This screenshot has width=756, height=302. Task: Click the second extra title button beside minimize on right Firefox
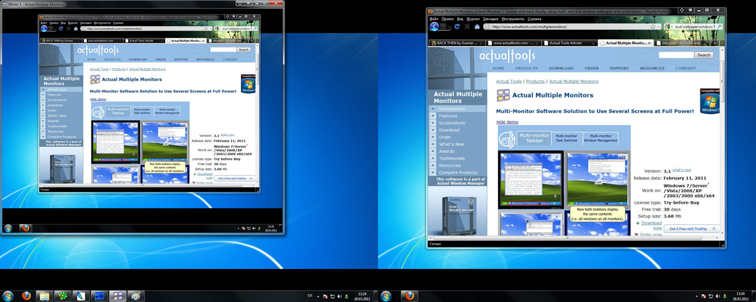tap(691, 10)
